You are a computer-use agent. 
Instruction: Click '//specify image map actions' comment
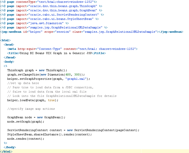pyautogui.click(x=31, y=109)
